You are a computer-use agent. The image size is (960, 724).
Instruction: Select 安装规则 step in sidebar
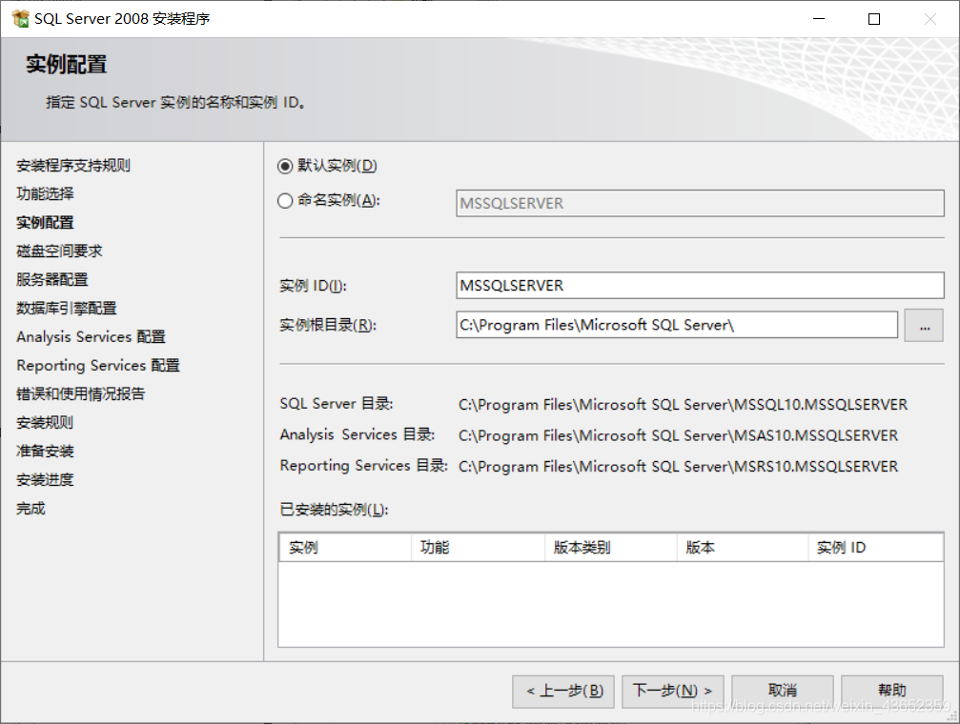tap(45, 422)
